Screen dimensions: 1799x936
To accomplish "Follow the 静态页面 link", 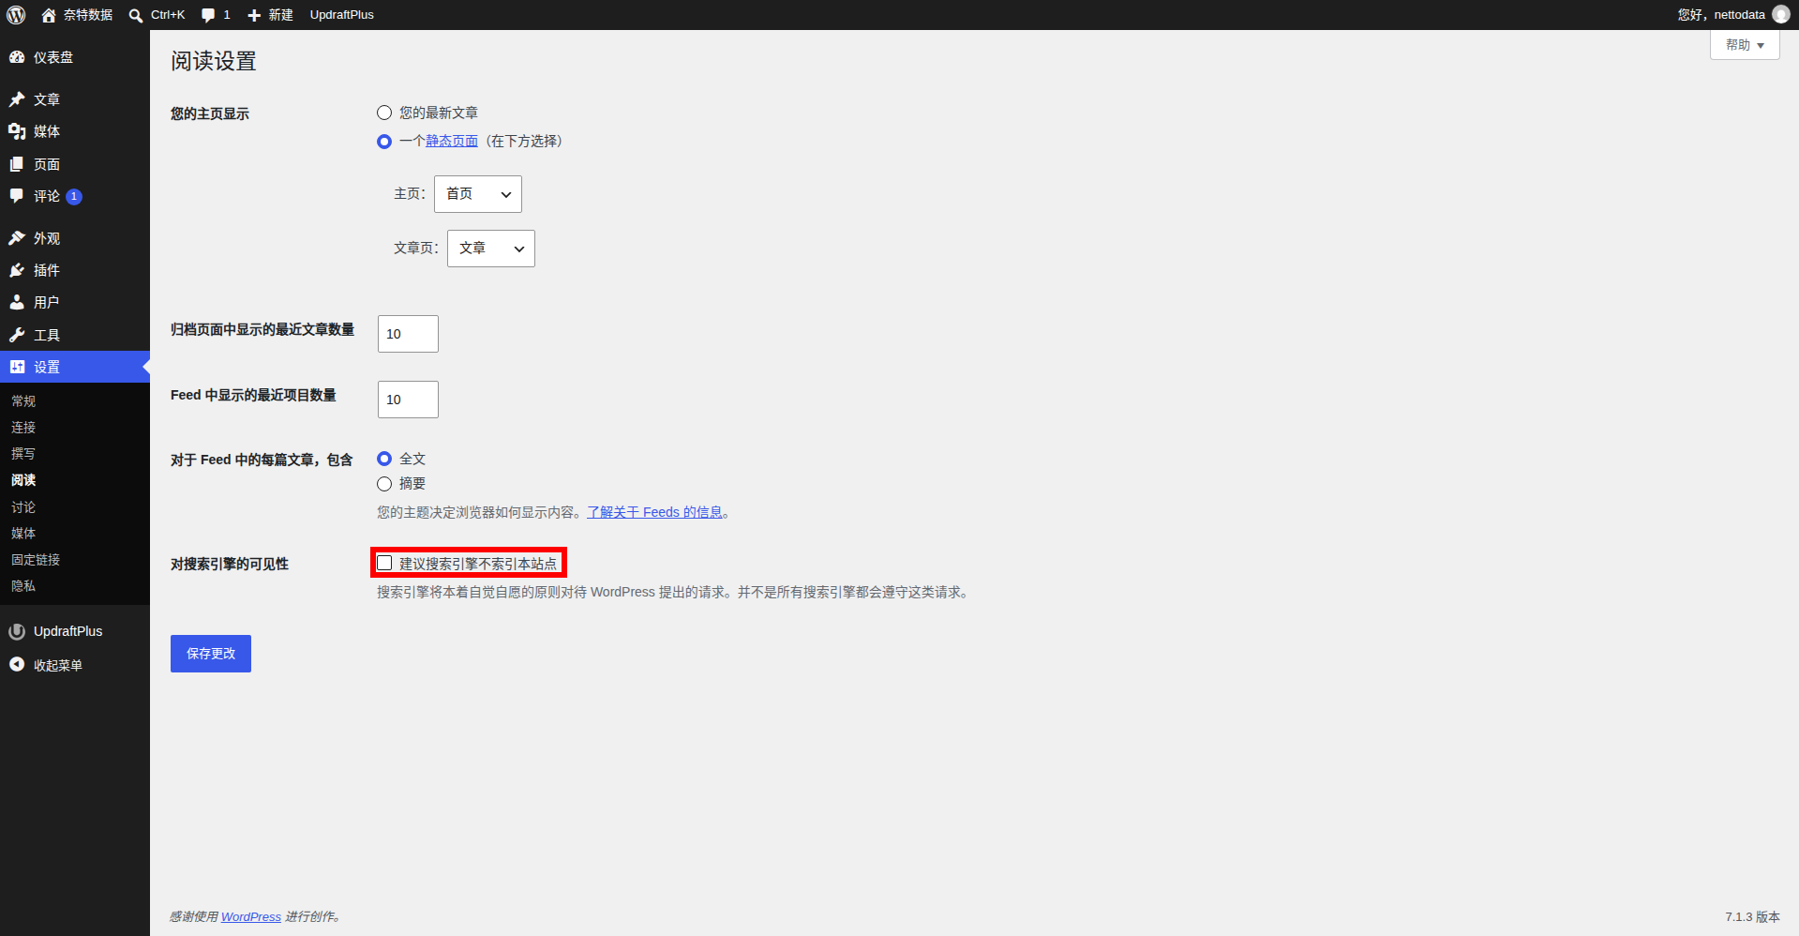I will tap(452, 141).
